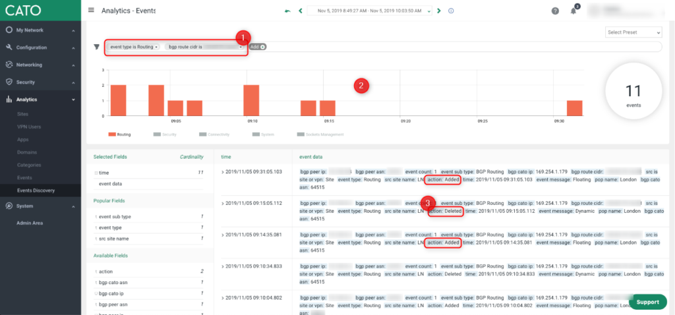Click the Add filter button

tap(257, 47)
